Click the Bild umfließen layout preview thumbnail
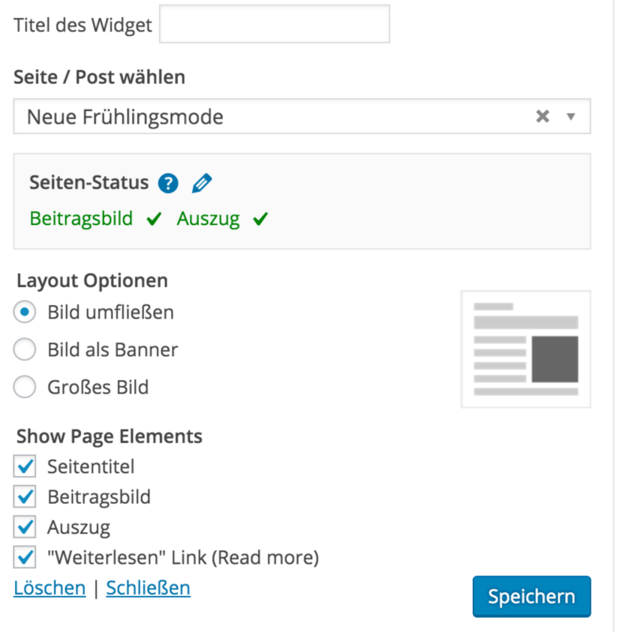The width and height of the screenshot is (623, 632). [x=525, y=348]
